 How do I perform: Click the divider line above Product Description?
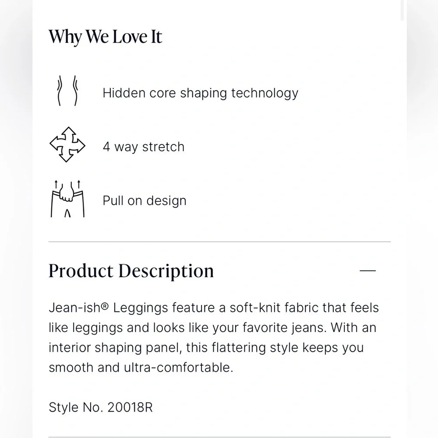pos(219,241)
